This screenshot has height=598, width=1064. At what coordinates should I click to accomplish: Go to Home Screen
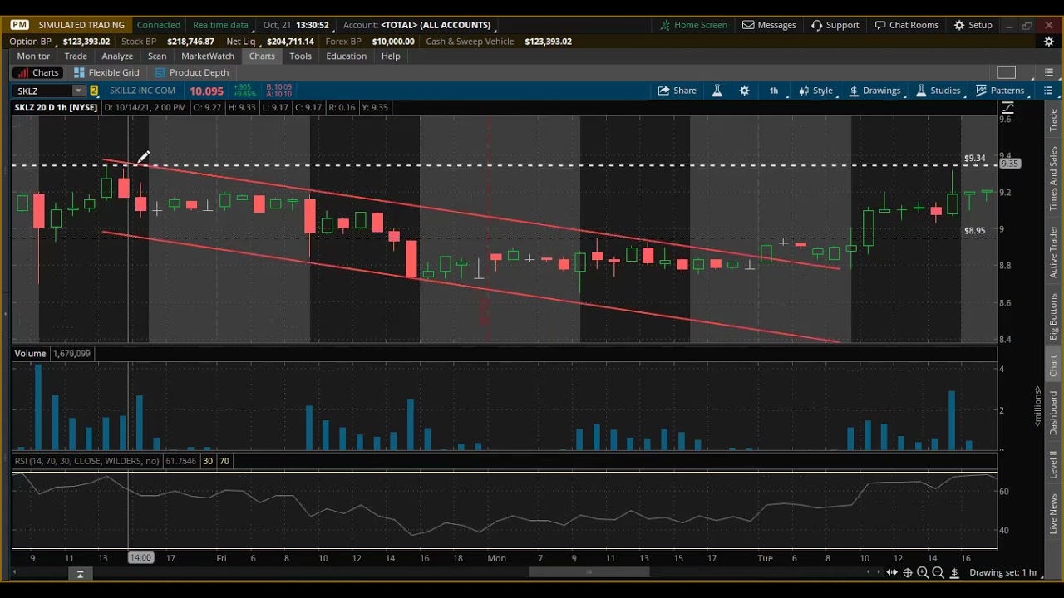point(693,25)
